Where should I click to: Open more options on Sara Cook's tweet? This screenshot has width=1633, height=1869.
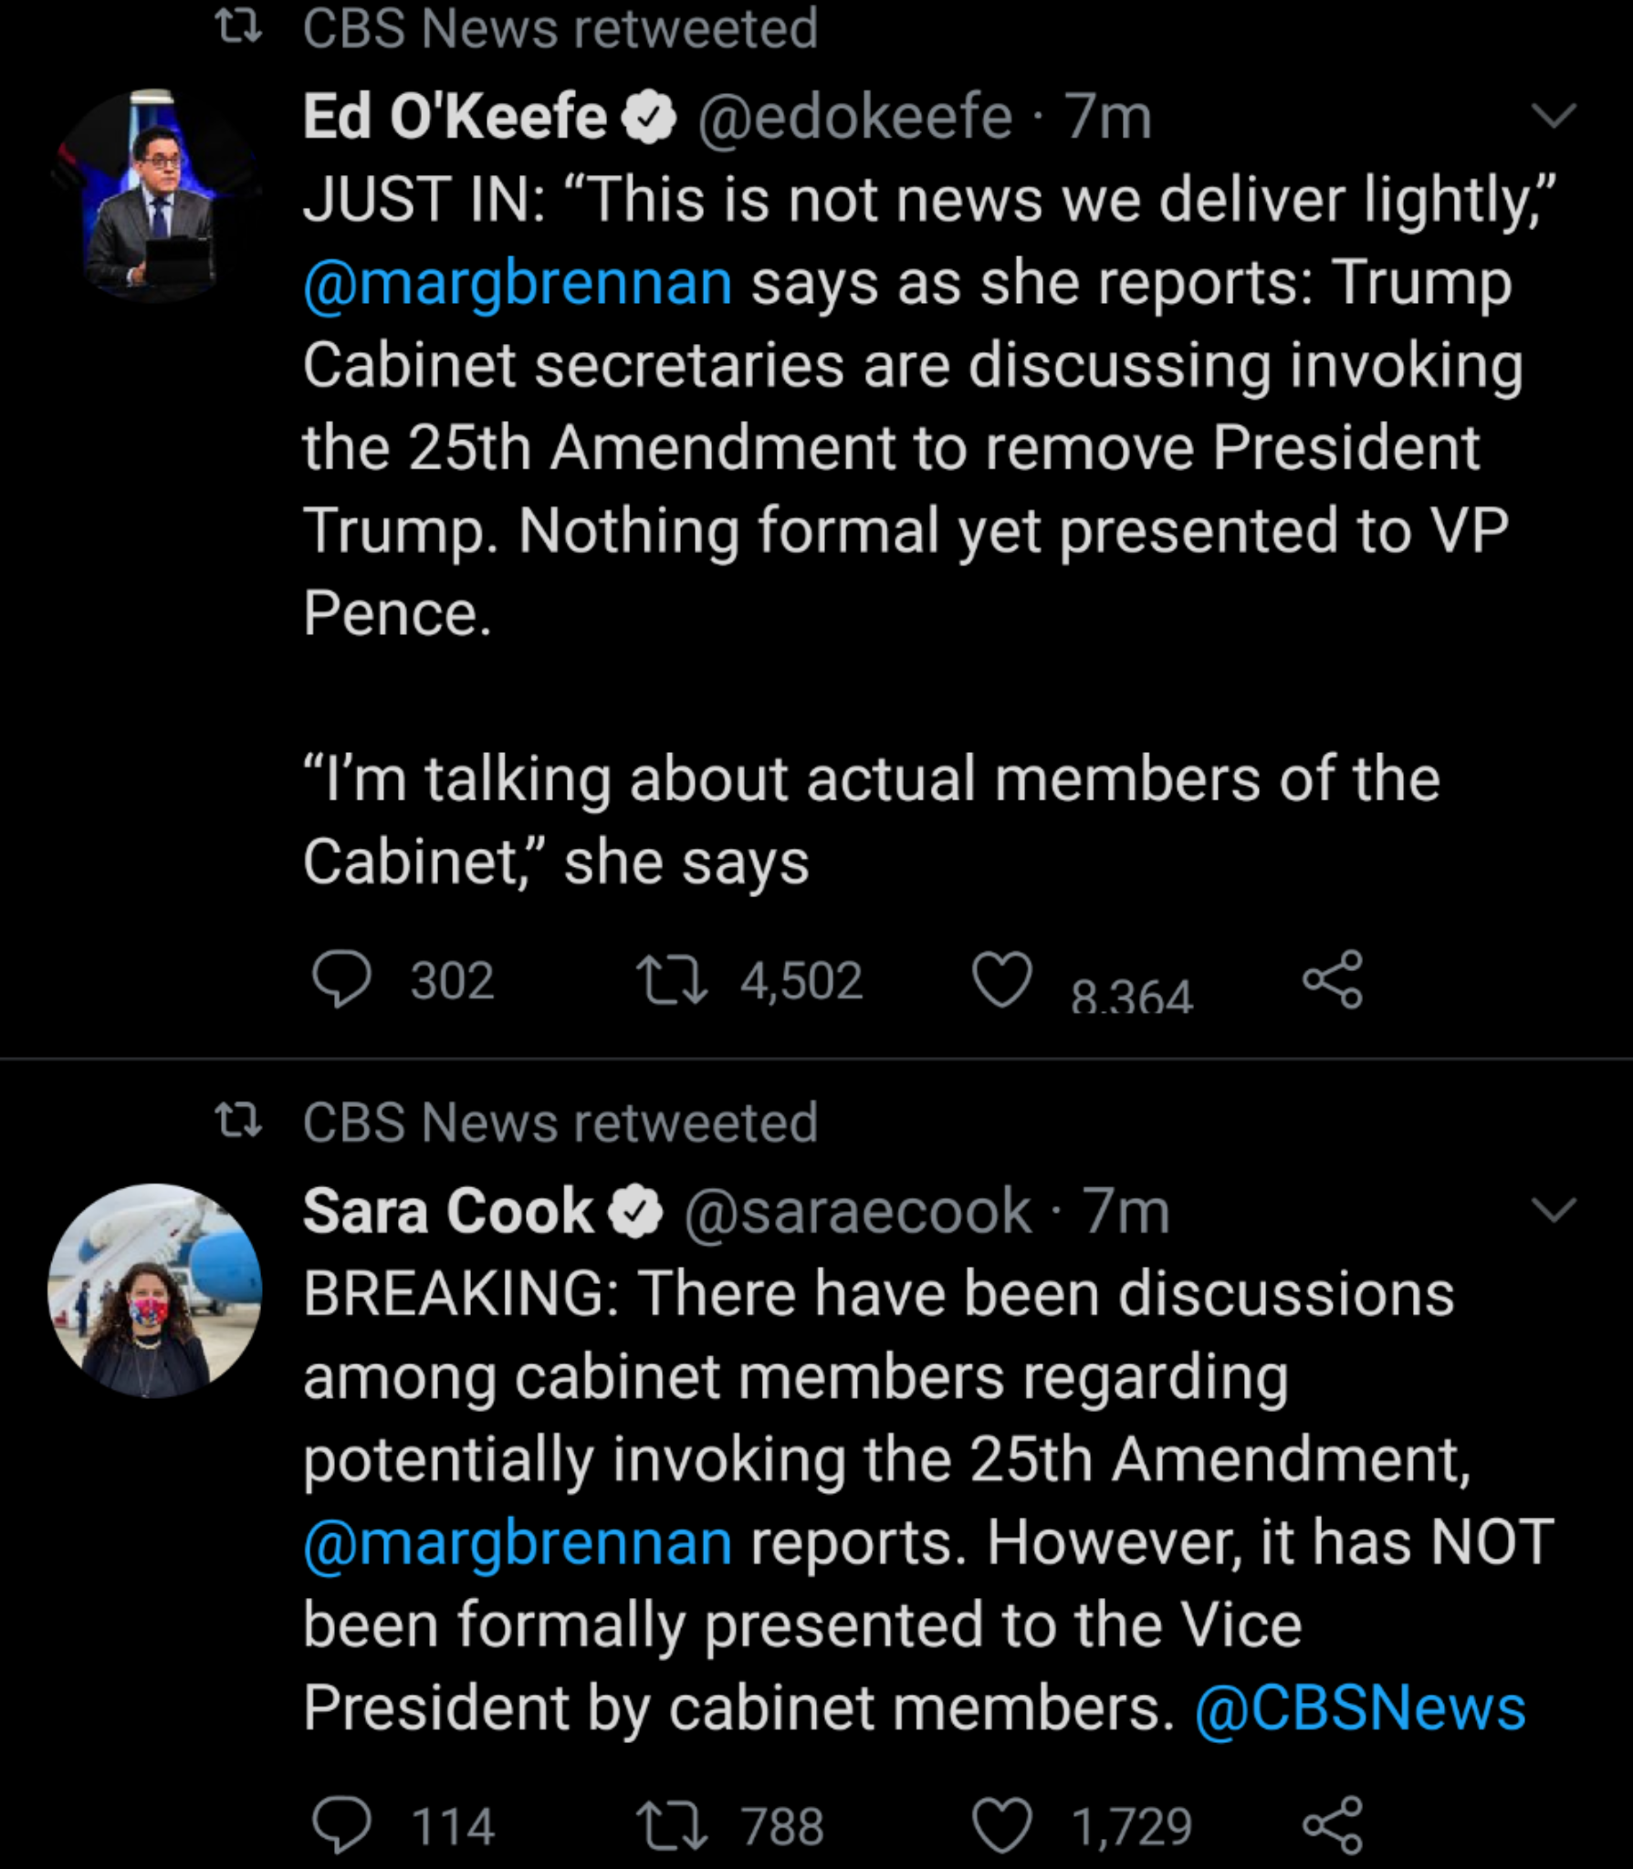(1553, 1210)
